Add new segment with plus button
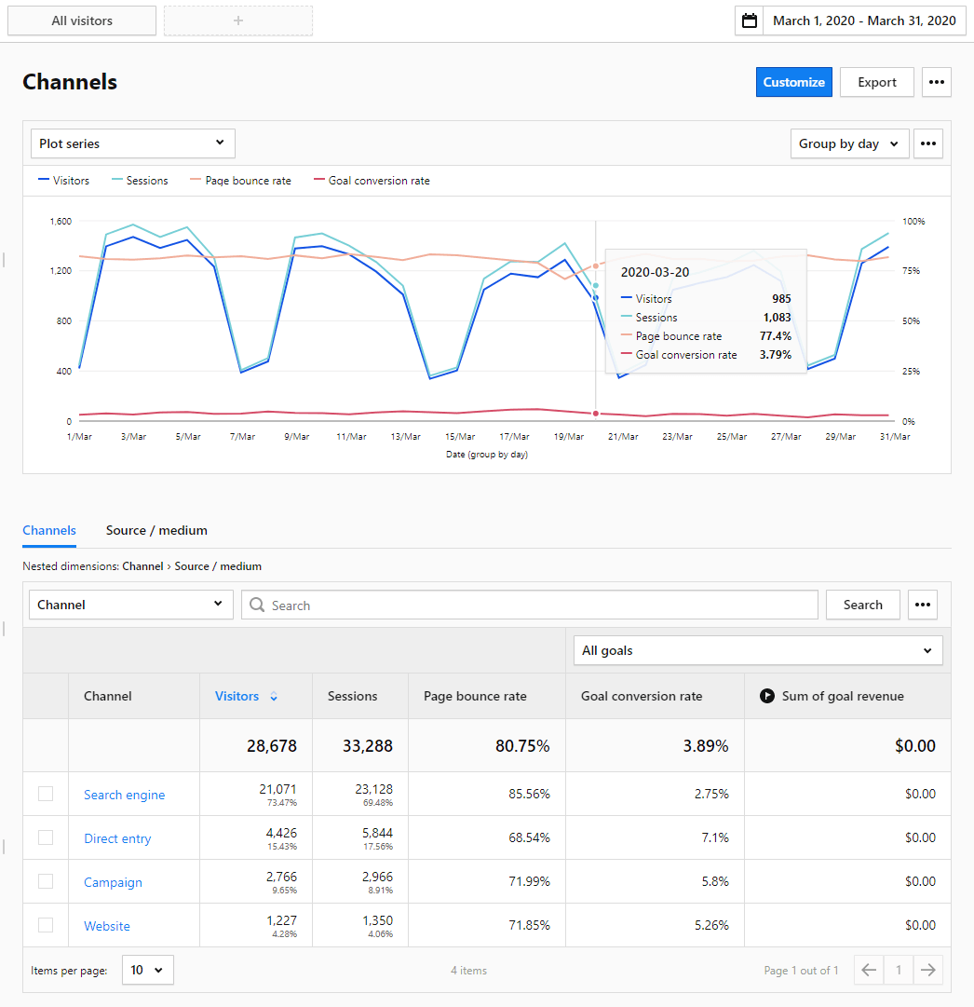 pyautogui.click(x=238, y=20)
